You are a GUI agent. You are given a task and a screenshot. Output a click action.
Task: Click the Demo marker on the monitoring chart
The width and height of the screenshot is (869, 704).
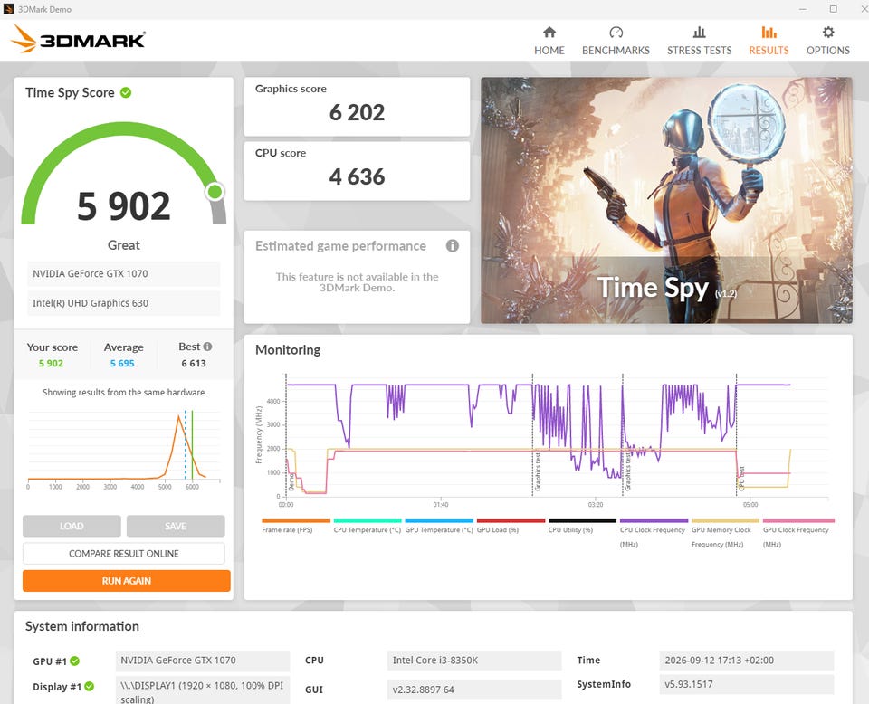click(x=291, y=482)
